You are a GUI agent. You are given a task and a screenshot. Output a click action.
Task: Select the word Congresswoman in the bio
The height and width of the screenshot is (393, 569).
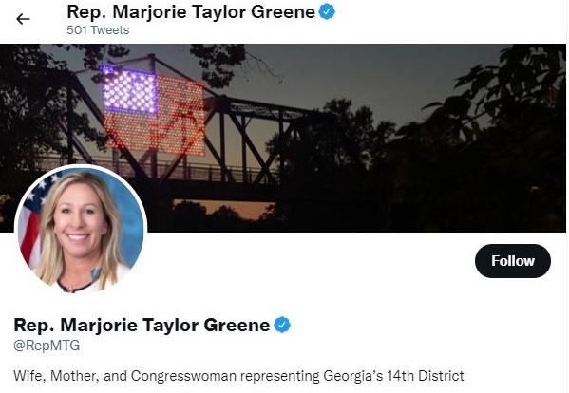[x=183, y=376]
